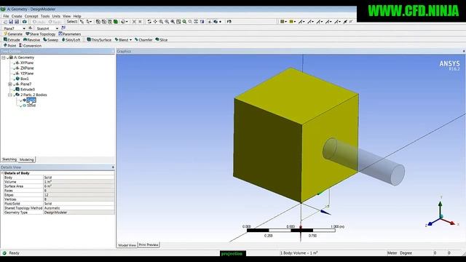Screen dimensions: 466x262
Task: Open the Create menu
Action: point(17,16)
